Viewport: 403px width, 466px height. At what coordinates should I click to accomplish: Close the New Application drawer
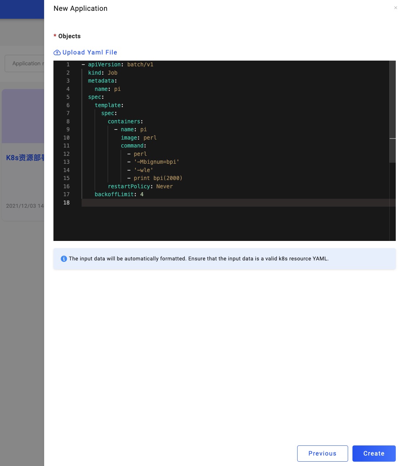point(395,8)
